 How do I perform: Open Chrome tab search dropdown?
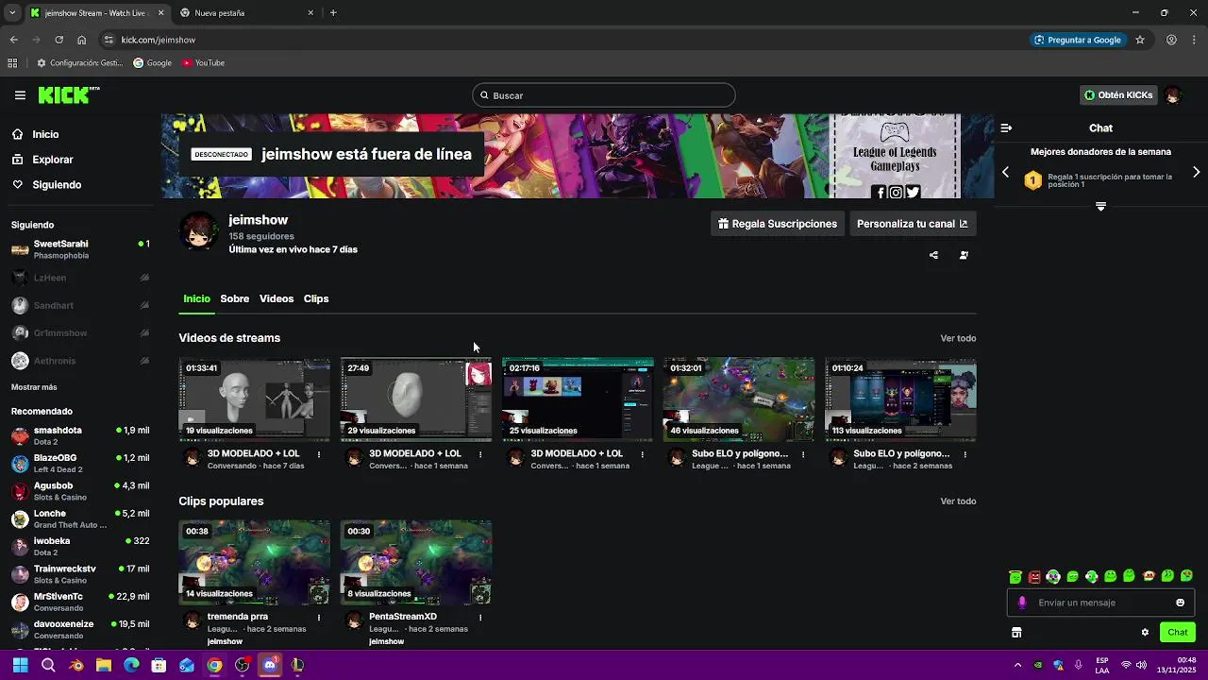(11, 13)
